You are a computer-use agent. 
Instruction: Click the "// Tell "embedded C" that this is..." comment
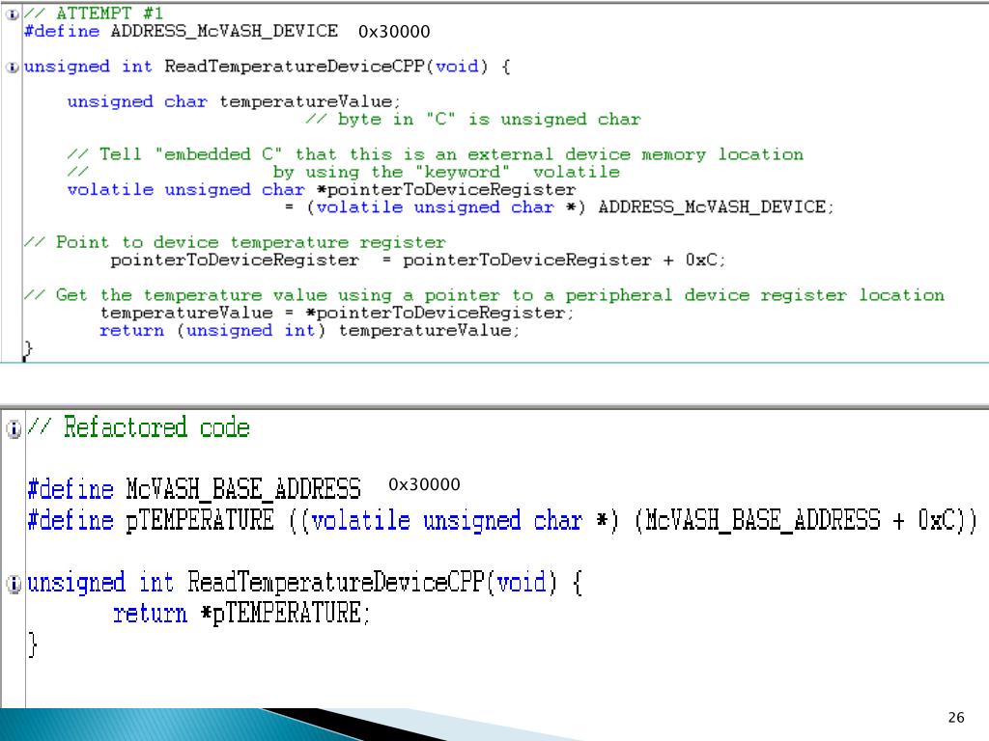click(x=436, y=154)
